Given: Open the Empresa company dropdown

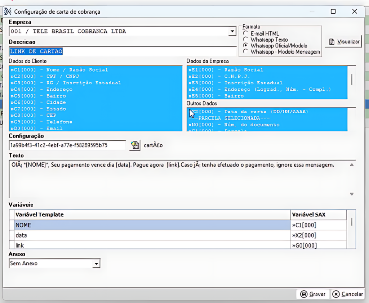Looking at the screenshot, I should 232,31.
